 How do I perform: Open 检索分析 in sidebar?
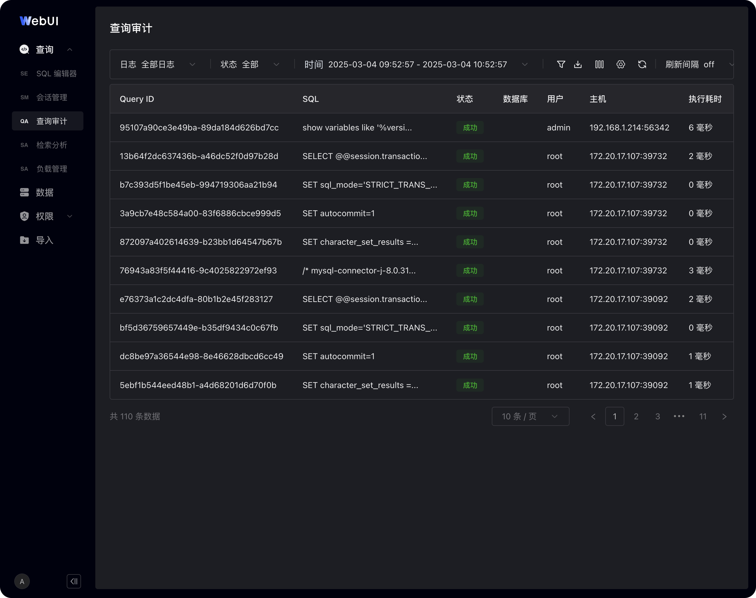[48, 145]
